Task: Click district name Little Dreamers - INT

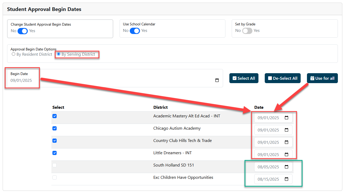Action: coord(172,153)
